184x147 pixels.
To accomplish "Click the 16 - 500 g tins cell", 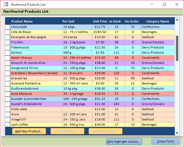I will pos(77,125).
